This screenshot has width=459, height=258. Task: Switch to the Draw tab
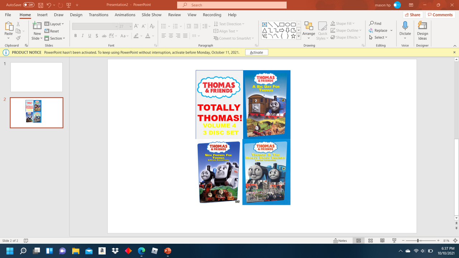tap(59, 15)
